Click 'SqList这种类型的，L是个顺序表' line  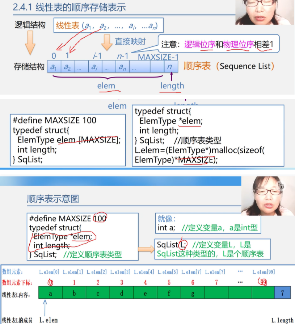[x=210, y=254]
